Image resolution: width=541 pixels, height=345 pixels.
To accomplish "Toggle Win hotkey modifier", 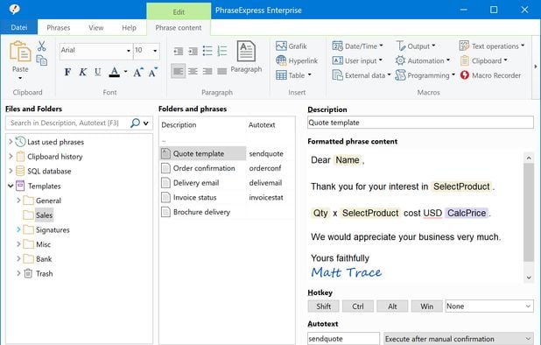I will tap(427, 306).
